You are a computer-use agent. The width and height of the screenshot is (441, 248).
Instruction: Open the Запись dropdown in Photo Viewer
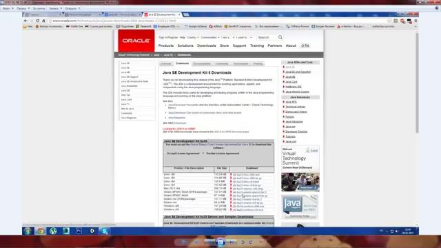pos(55,8)
